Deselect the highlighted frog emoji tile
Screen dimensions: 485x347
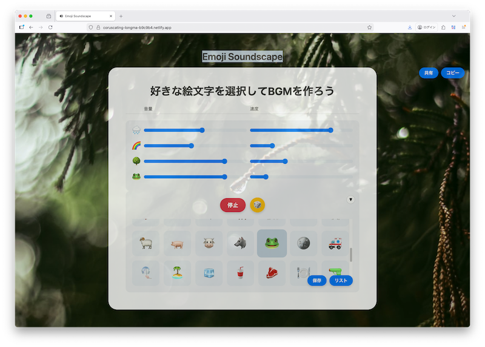tap(272, 243)
